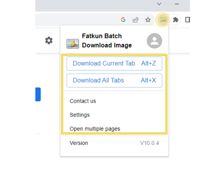
Task: Click the Fatkun Batch Download Image title
Action: pos(107,41)
